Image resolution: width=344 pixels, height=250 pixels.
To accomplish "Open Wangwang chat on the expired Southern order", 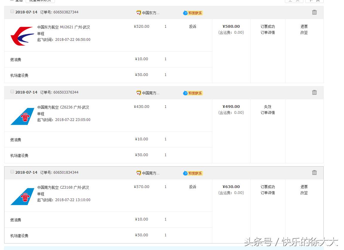I will click(x=193, y=93).
